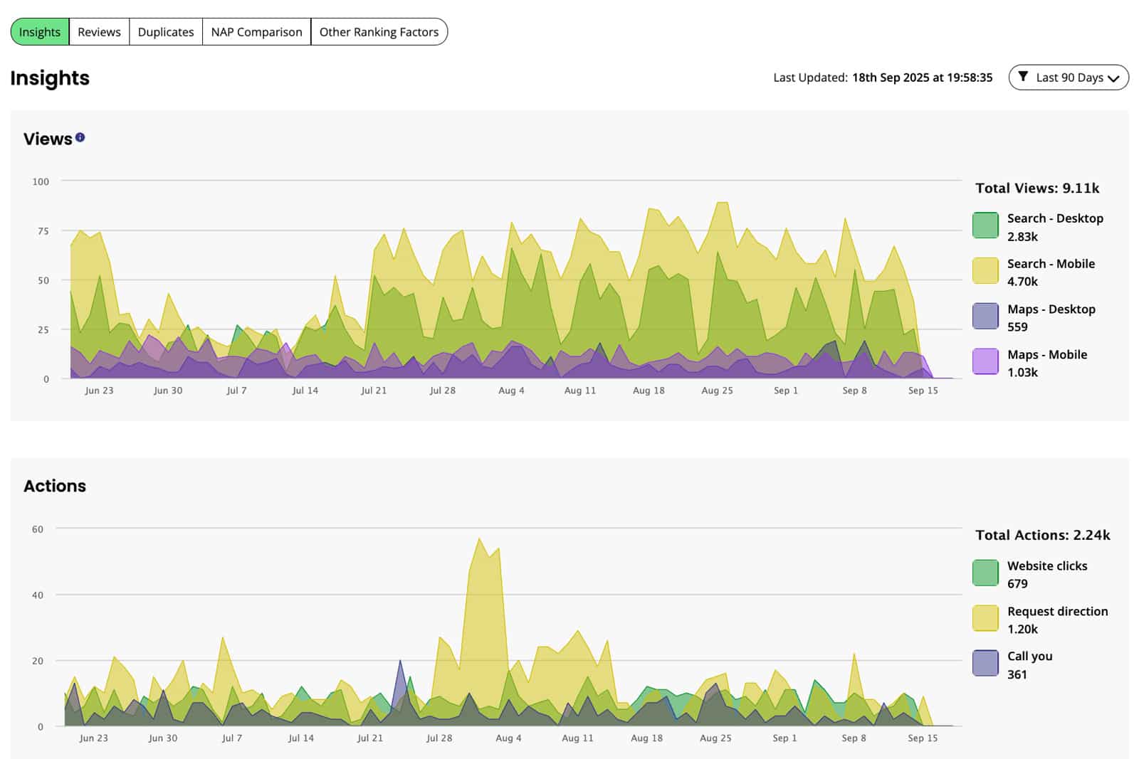Open the Other Ranking Factors tab
This screenshot has width=1139, height=759.
coord(379,32)
